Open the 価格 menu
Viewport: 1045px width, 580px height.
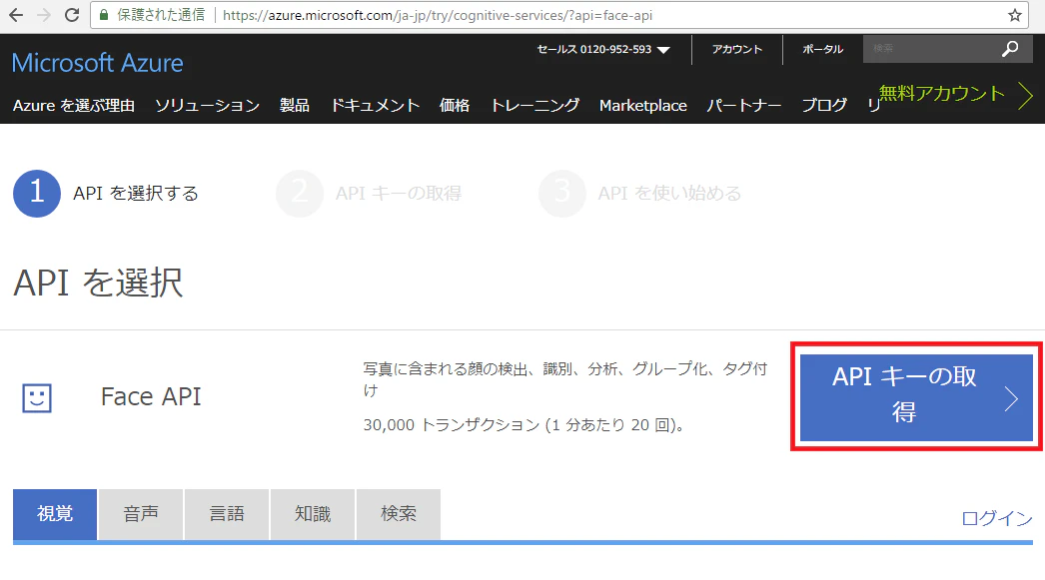(x=455, y=105)
